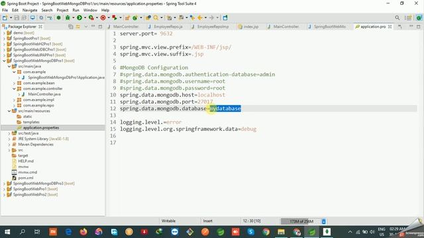This screenshot has width=424, height=238.
Task: Click the highlighted mydatabase value on line 12
Action: [x=225, y=108]
